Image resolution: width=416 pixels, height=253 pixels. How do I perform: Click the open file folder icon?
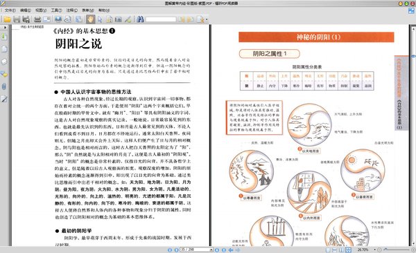8,19
